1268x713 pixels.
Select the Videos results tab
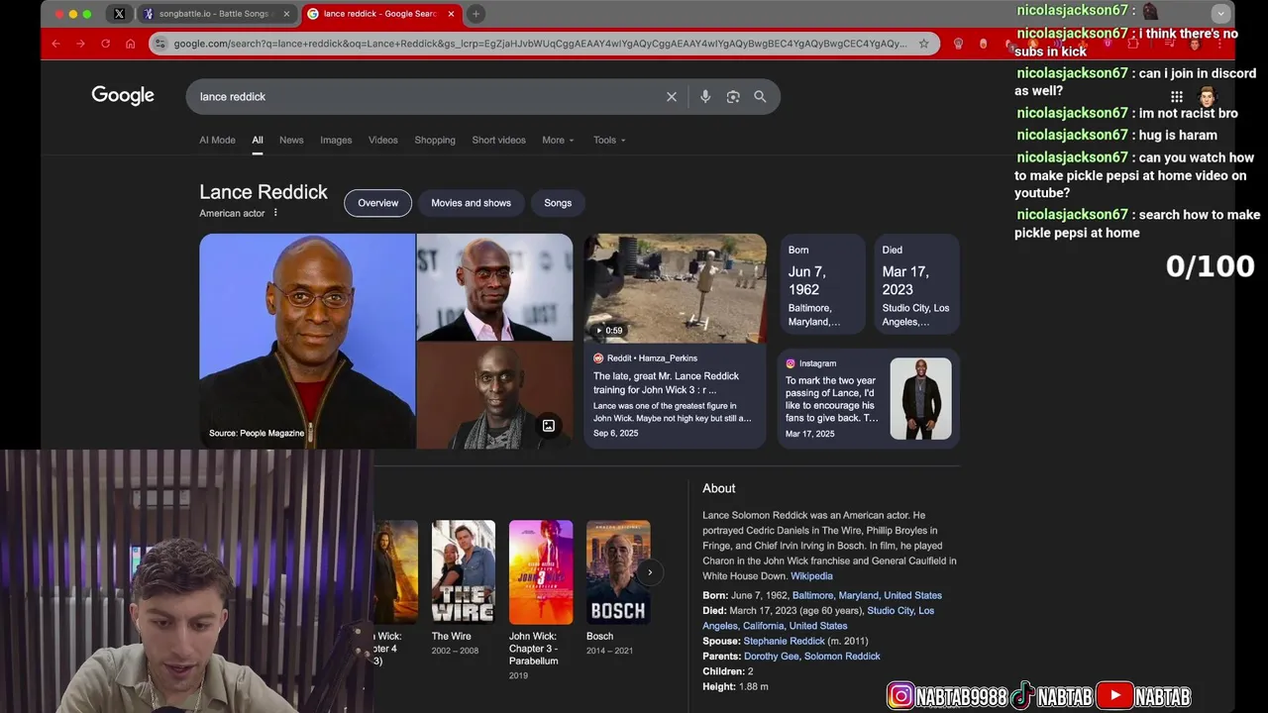click(x=383, y=140)
